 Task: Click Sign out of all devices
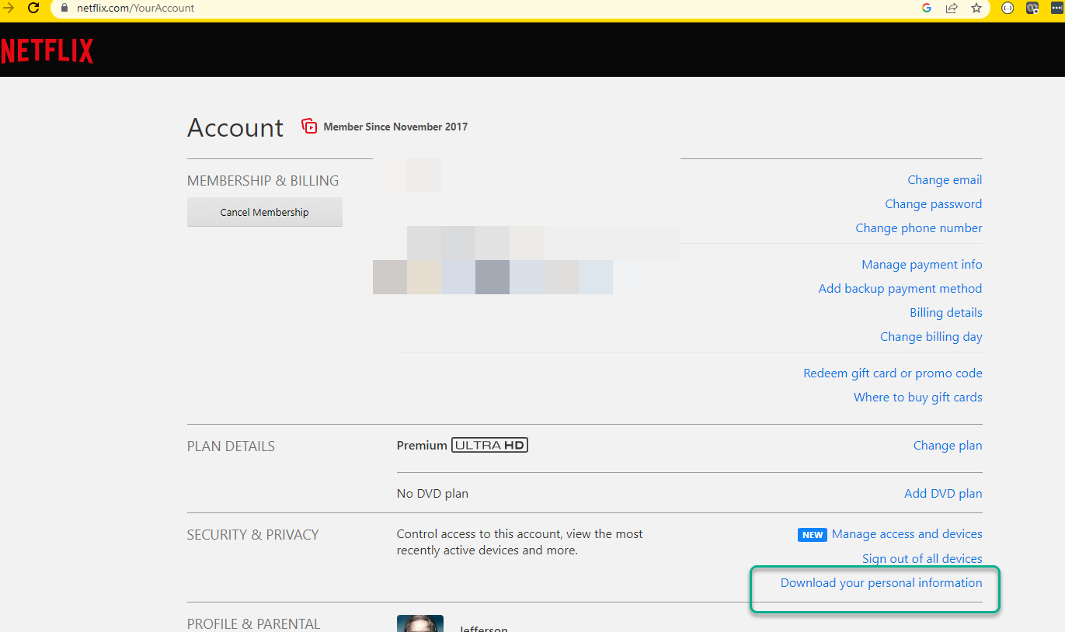pyautogui.click(x=922, y=559)
